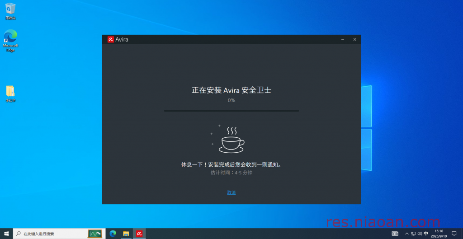The width and height of the screenshot is (463, 239).
Task: Click the 0% progress percentage text
Action: point(231,100)
